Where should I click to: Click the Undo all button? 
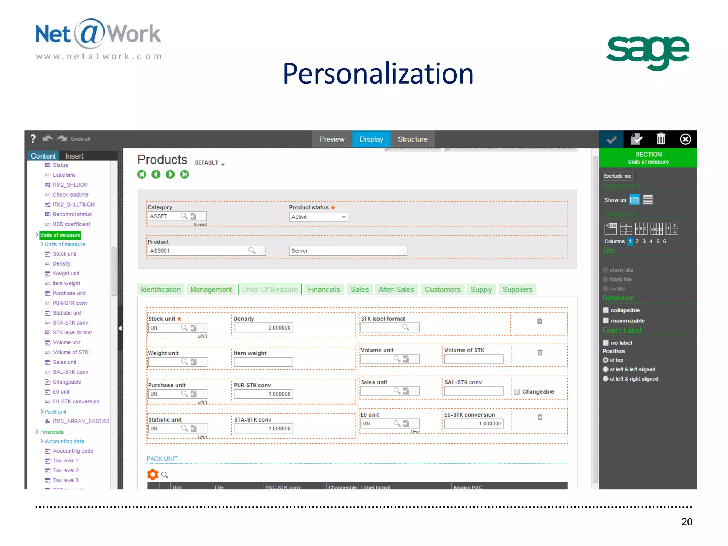(x=80, y=139)
